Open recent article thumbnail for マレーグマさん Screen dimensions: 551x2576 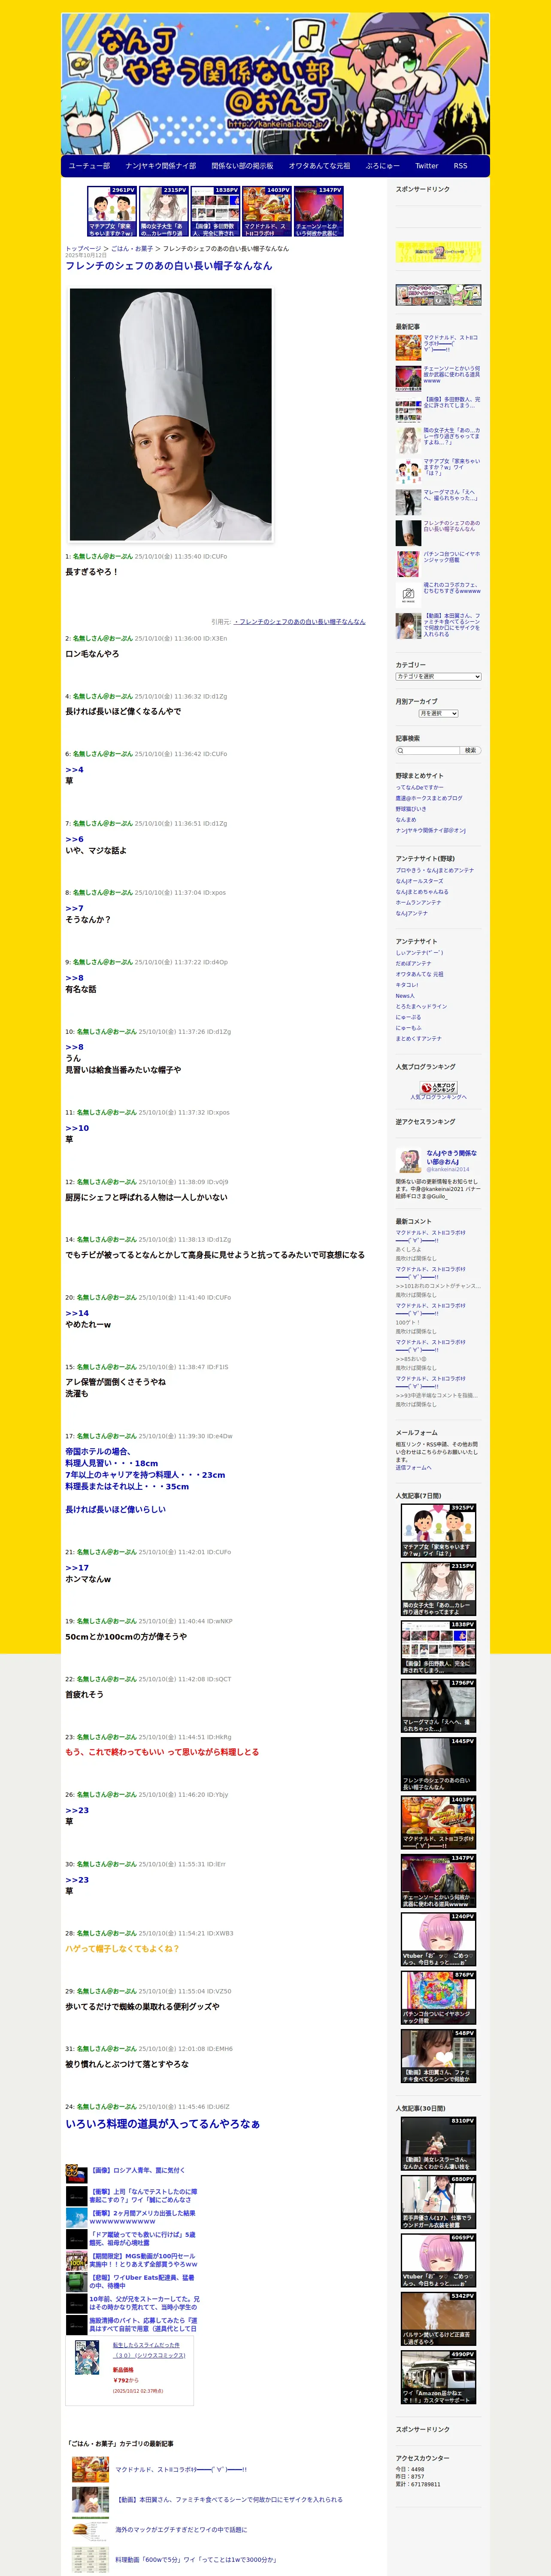point(408,502)
